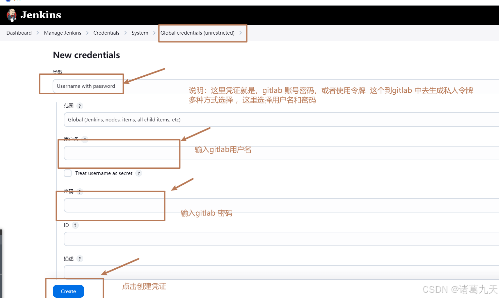Open Manage Jenkins from the breadcrumb
The height and width of the screenshot is (298, 499).
pos(62,33)
